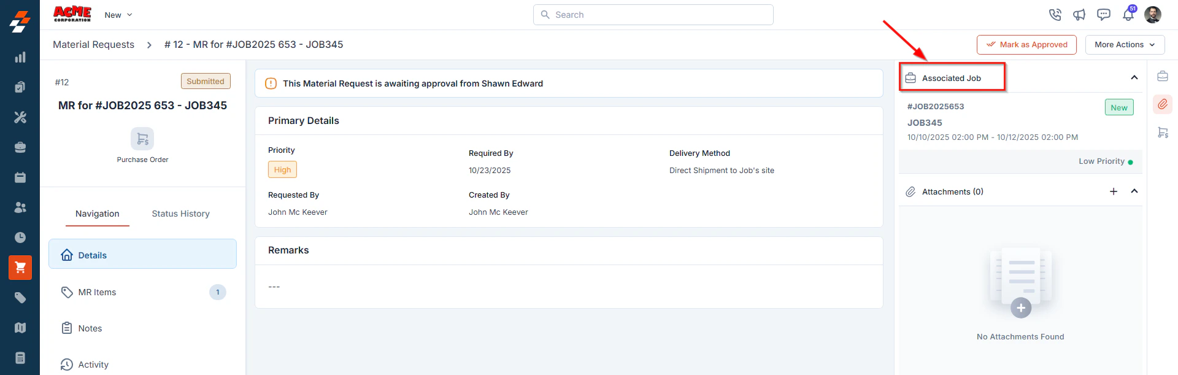Open the paperclip attachments icon in right rail
The image size is (1178, 375).
[1163, 104]
